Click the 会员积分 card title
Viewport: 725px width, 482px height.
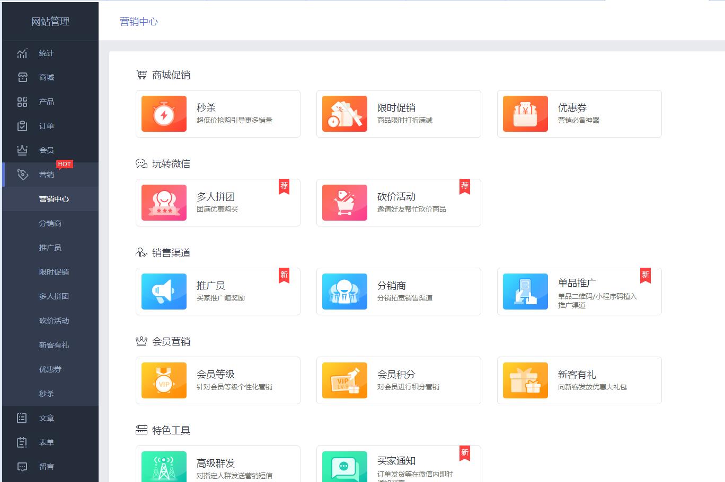coord(396,374)
